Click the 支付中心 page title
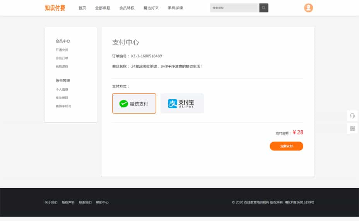Image resolution: width=359 pixels, height=221 pixels. tap(125, 43)
